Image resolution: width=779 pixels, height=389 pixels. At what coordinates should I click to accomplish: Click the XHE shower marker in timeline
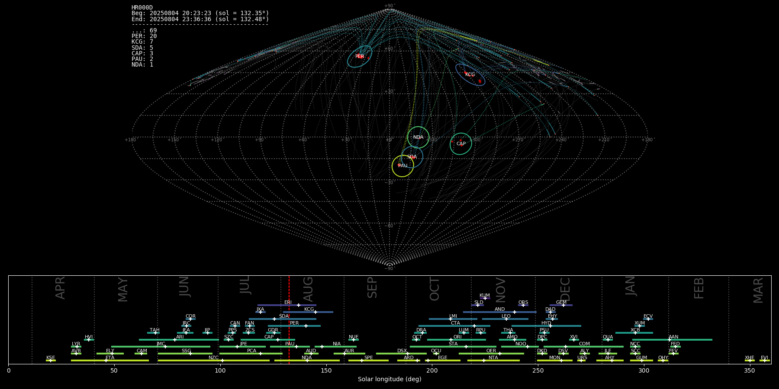click(x=750, y=360)
